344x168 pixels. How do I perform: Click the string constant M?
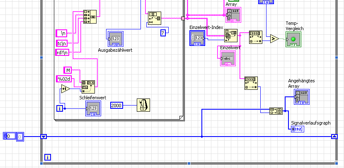click(68, 70)
